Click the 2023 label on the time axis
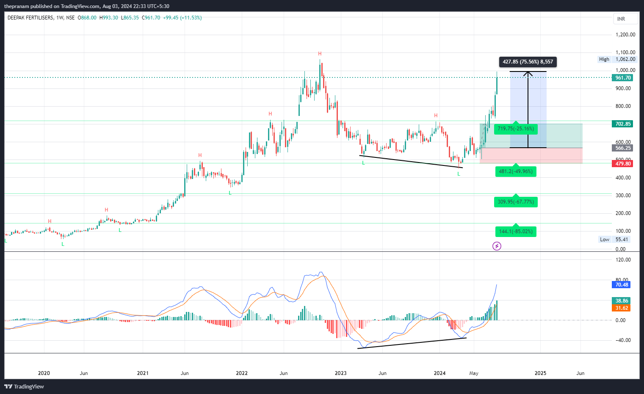The width and height of the screenshot is (644, 394). pyautogui.click(x=341, y=373)
